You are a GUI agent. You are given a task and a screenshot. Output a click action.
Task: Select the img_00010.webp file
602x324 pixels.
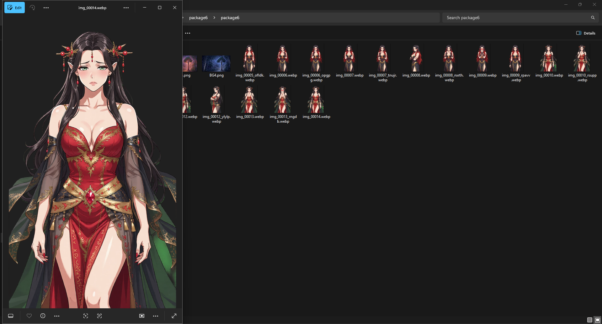[x=549, y=62]
